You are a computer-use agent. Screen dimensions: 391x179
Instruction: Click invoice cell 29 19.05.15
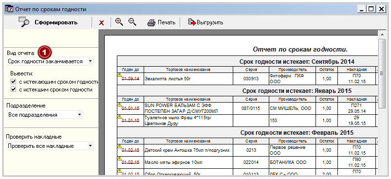click(x=356, y=121)
